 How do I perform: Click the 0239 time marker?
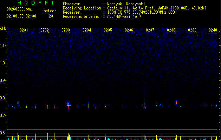point(192,30)
